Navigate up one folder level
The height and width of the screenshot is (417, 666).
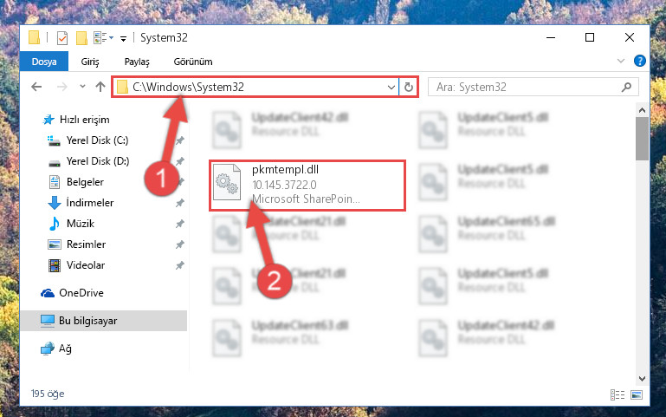tap(100, 88)
